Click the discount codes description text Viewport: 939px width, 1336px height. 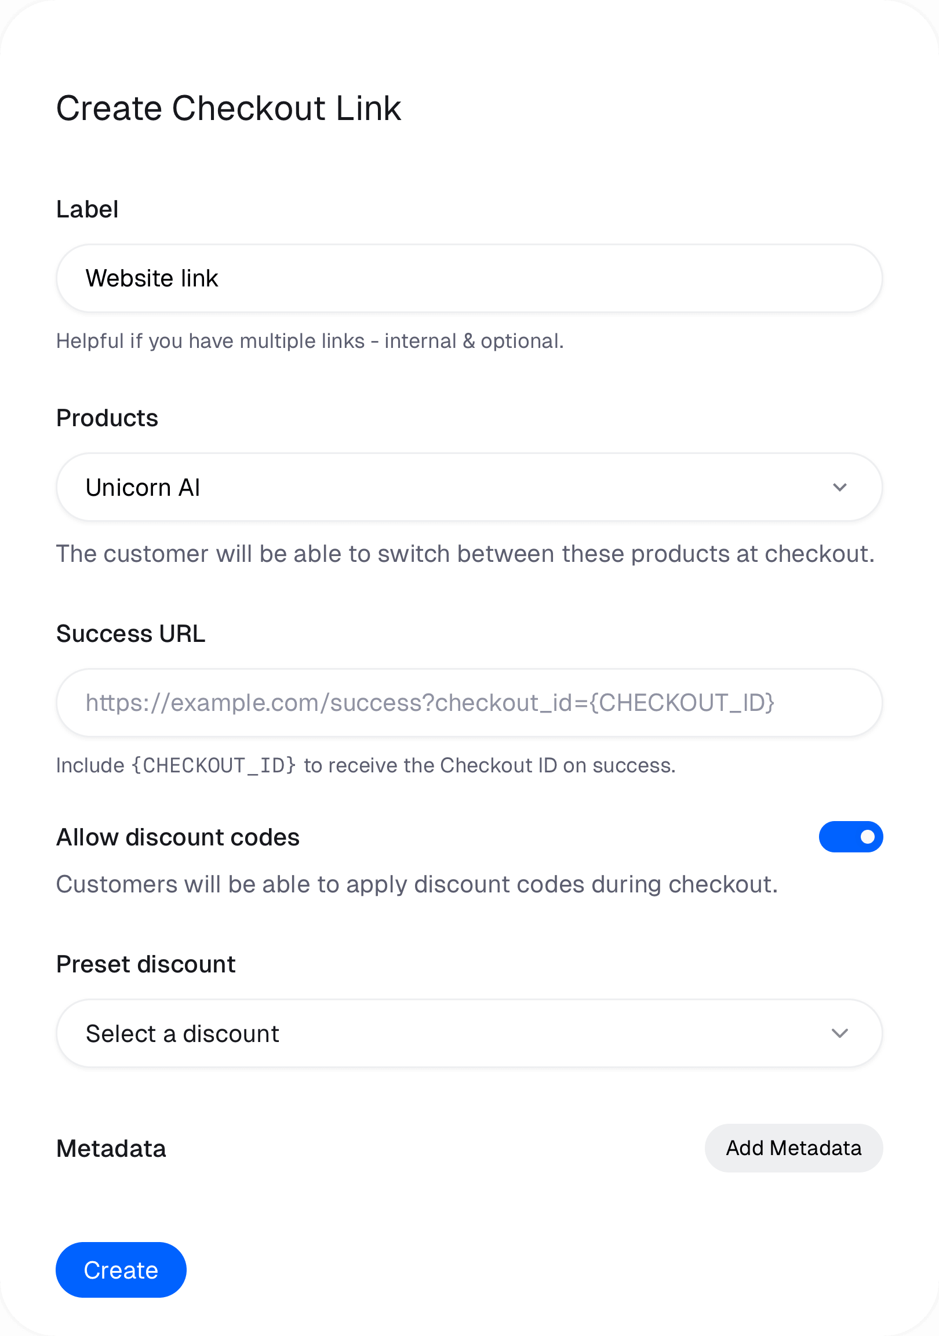(x=417, y=884)
